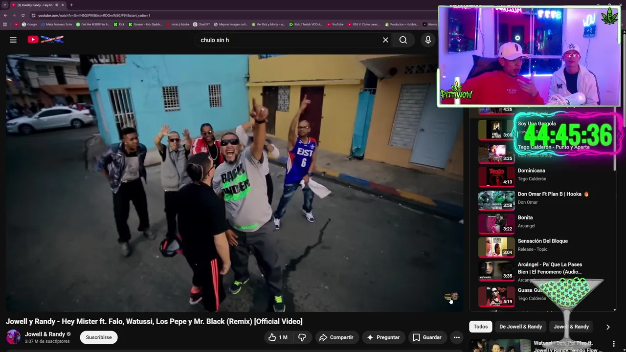The height and width of the screenshot is (352, 626).
Task: Open more actions three-dot menu
Action: tap(456, 337)
